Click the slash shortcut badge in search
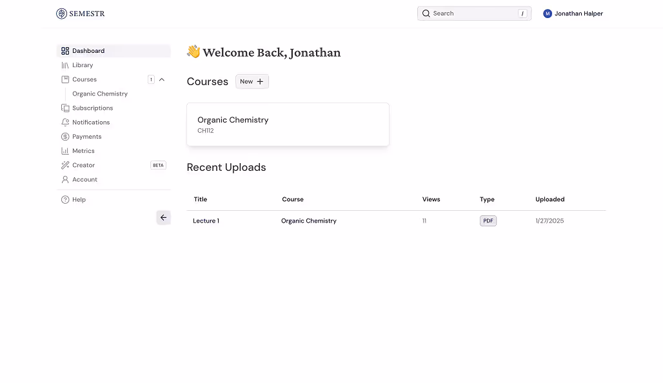The image size is (663, 383). point(522,14)
